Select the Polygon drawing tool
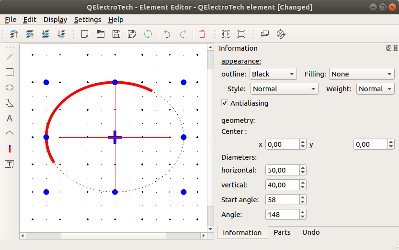Image resolution: width=399 pixels, height=250 pixels. tap(10, 103)
